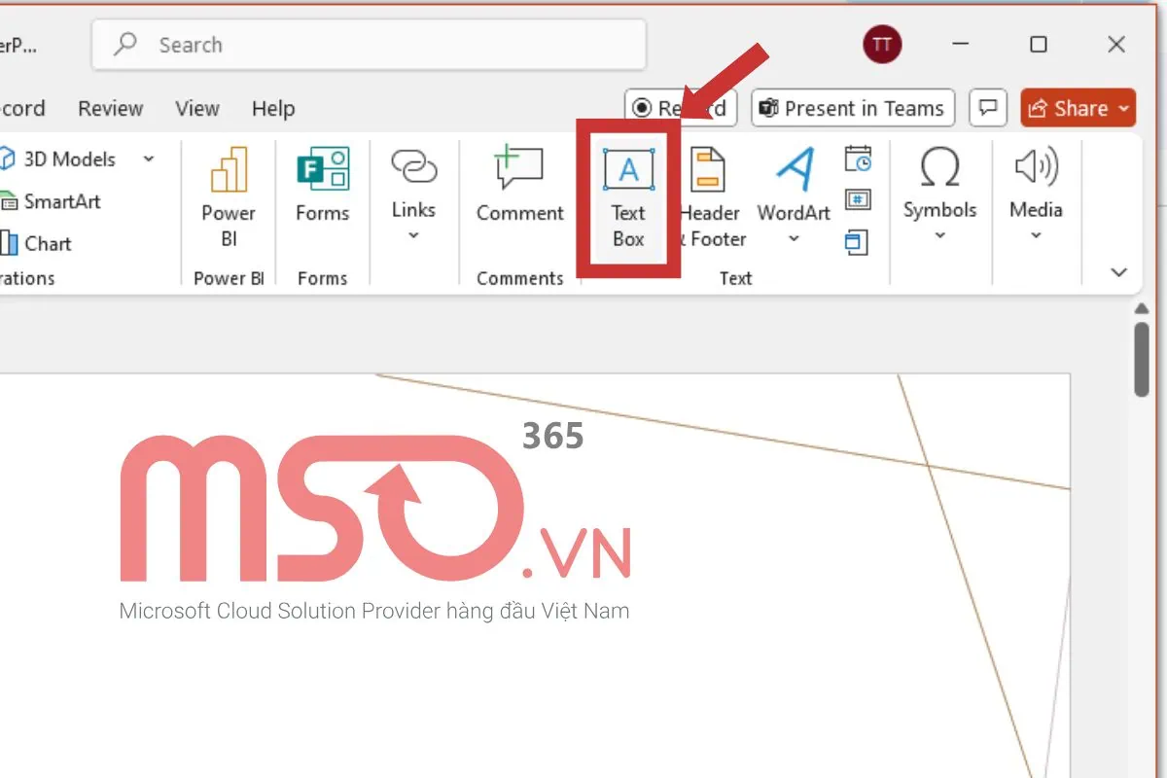Open the comments pane speech bubble

[x=988, y=108]
